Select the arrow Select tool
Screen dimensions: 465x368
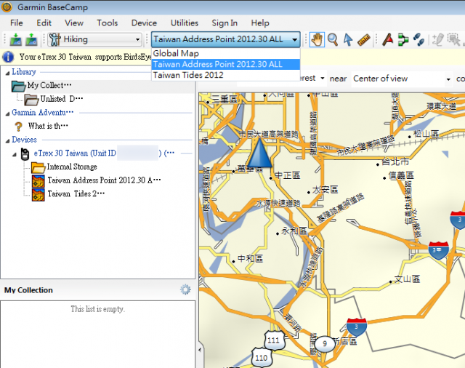pos(348,39)
